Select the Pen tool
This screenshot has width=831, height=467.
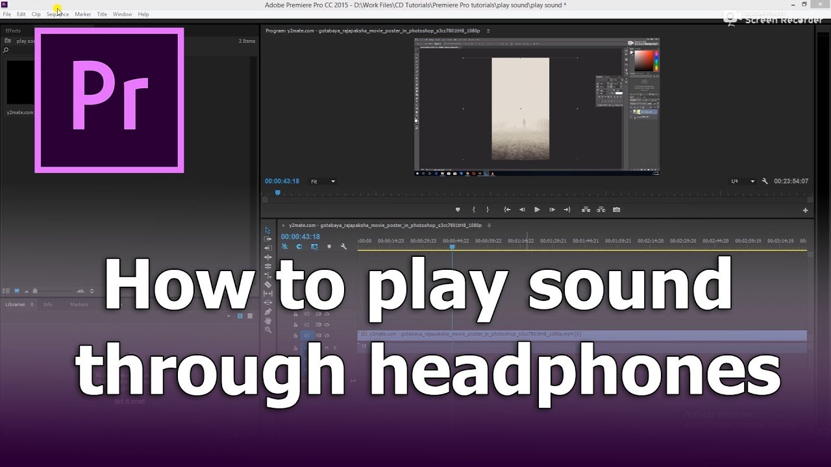point(267,311)
